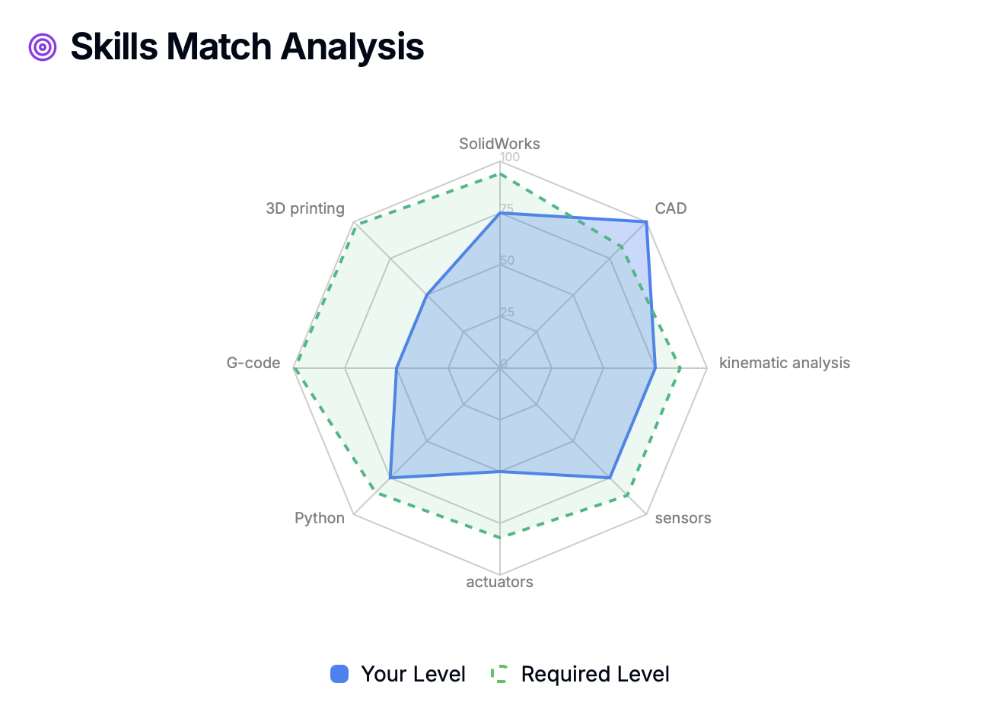Click the green G-code required-level vertex
Screen dimensions: 997x718
(x=294, y=368)
